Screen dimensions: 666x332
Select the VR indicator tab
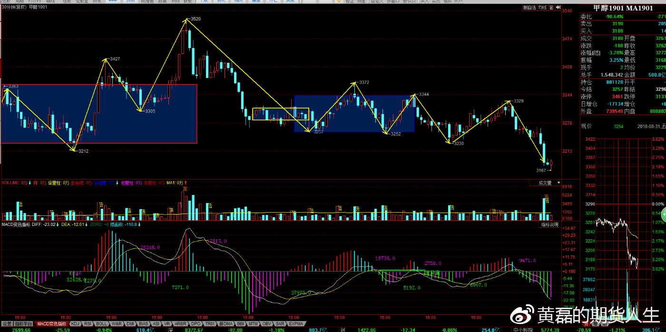[x=168, y=323]
